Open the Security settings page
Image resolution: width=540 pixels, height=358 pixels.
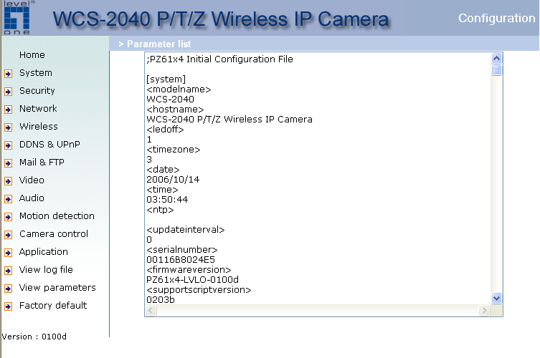click(37, 91)
